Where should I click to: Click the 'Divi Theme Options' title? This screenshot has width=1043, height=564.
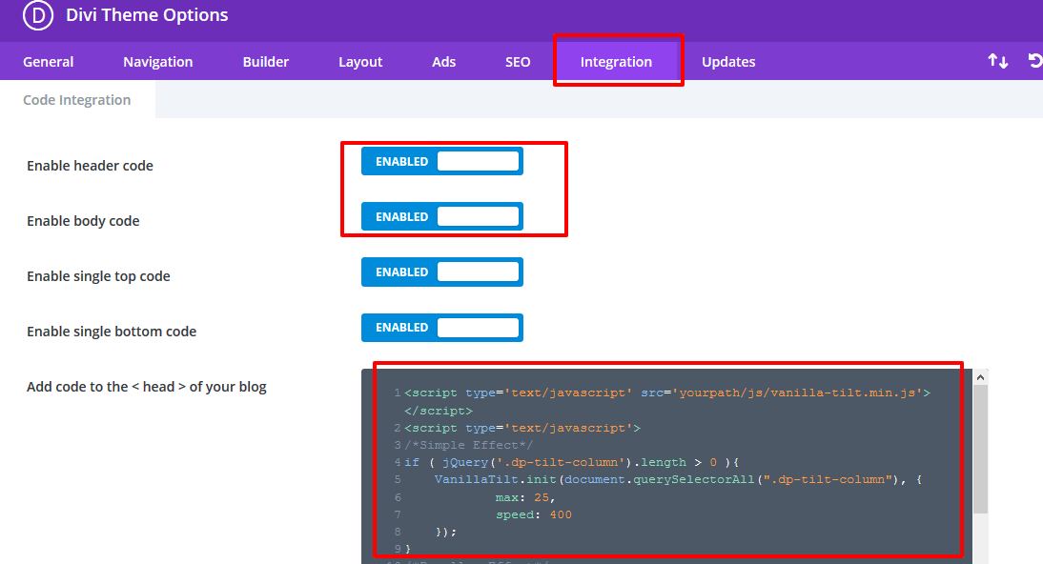click(x=147, y=14)
